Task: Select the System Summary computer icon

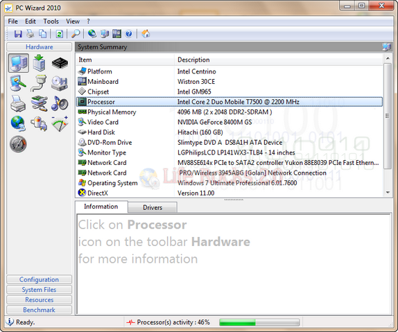Action: 19,63
